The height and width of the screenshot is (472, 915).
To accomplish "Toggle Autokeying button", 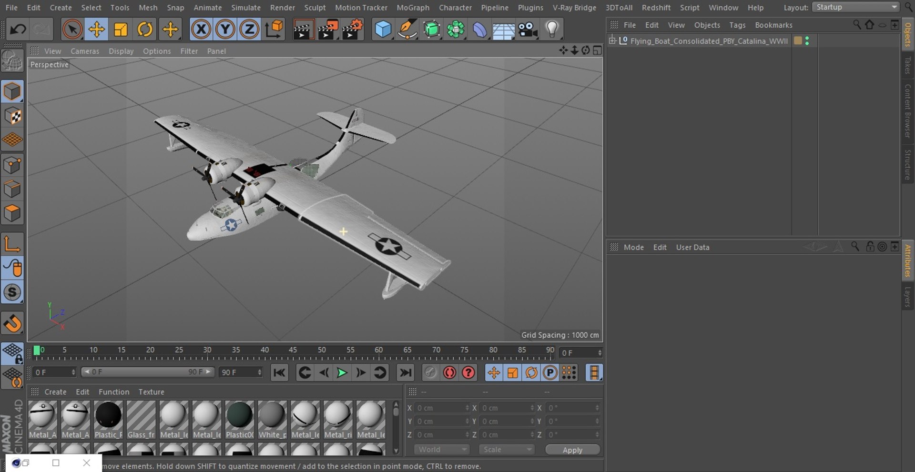I will [449, 372].
